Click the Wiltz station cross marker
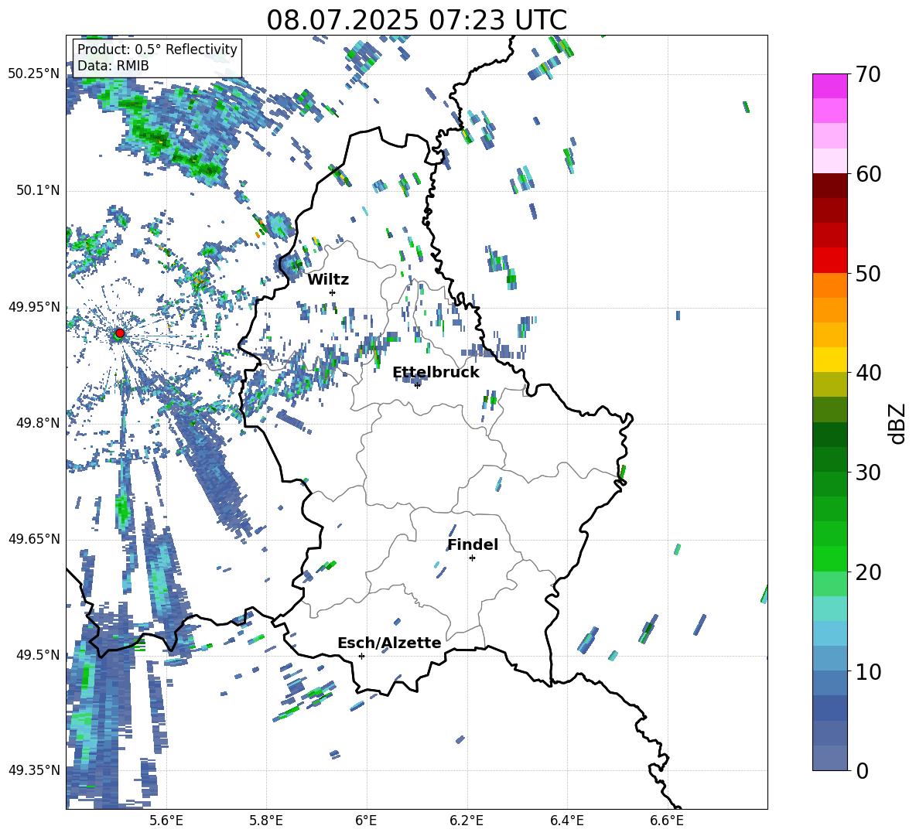 point(333,292)
